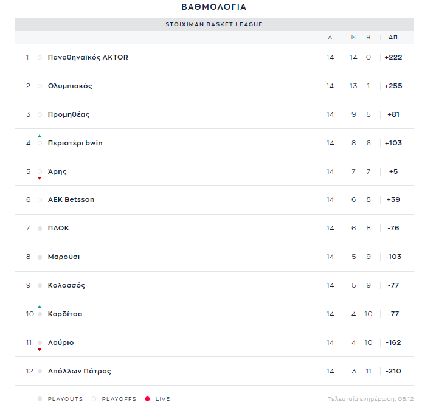
Task: Click the green up arrow beside Περιστέρι bwin
Action: (x=40, y=136)
